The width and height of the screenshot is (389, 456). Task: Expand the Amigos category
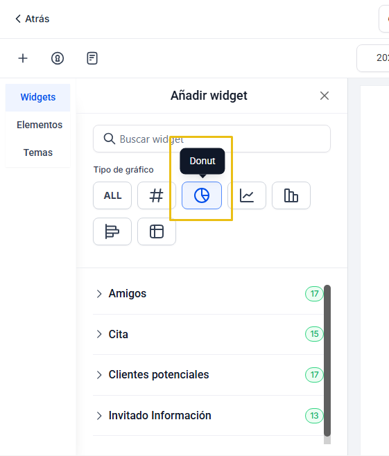pos(208,294)
